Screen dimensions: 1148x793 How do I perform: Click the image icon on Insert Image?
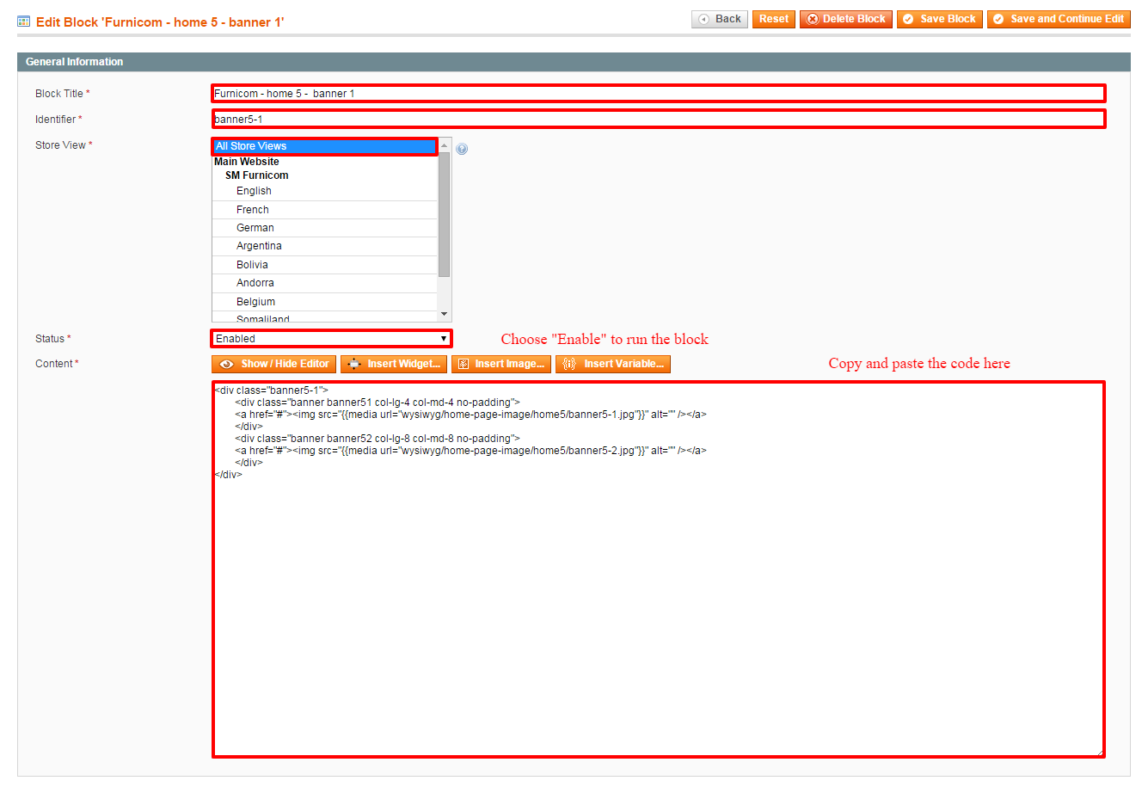(x=463, y=364)
